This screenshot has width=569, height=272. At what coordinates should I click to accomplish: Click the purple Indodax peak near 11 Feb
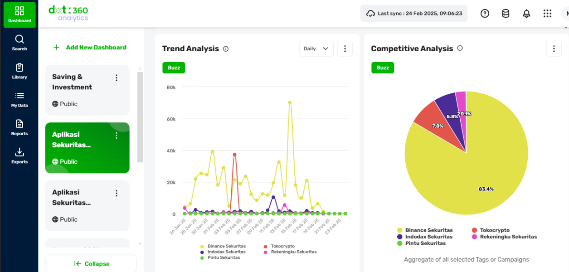[x=273, y=197]
